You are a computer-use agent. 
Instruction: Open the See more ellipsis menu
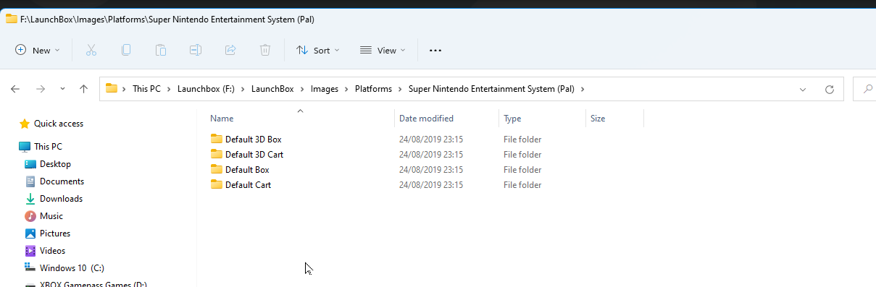click(x=435, y=50)
